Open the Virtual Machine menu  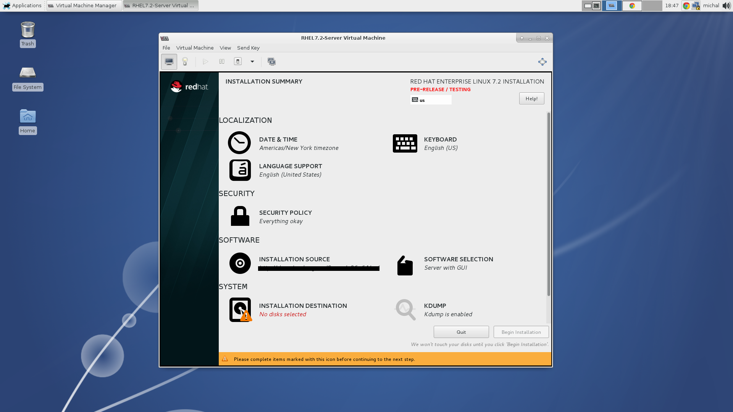click(195, 48)
